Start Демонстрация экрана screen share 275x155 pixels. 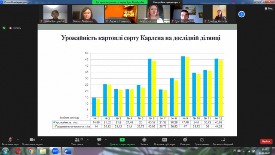(x=122, y=141)
